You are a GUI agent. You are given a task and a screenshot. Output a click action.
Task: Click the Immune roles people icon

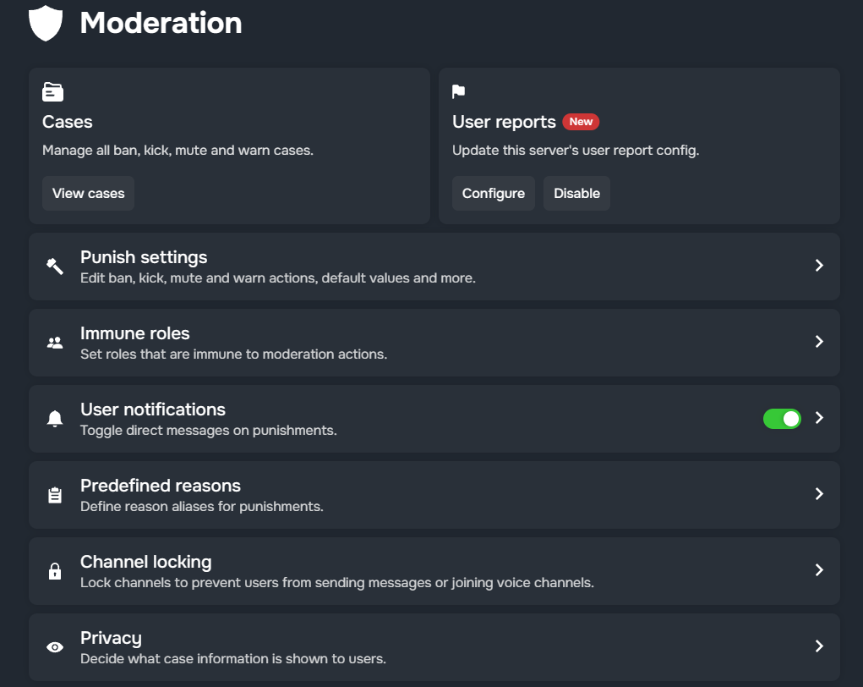click(x=55, y=343)
